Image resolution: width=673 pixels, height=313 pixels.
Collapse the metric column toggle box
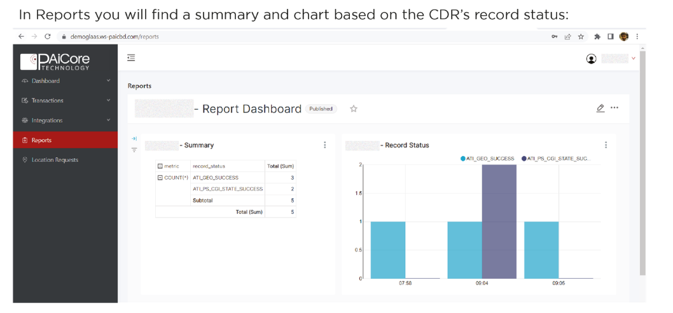[x=160, y=166]
